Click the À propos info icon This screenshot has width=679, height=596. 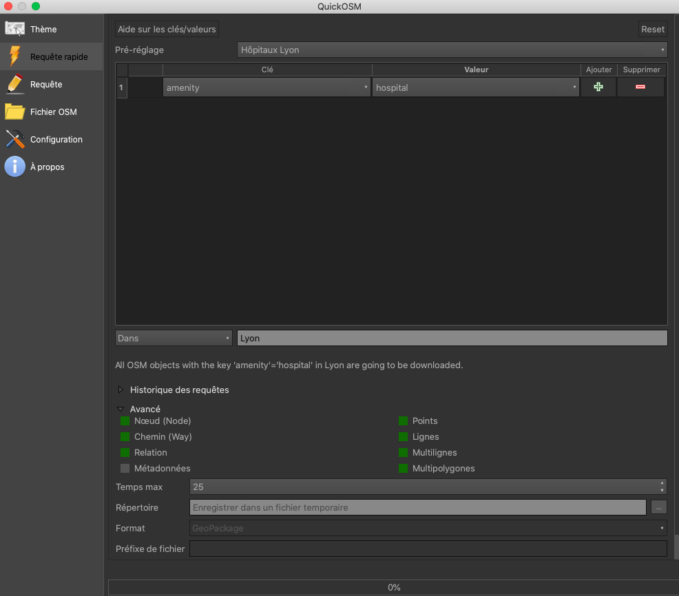tap(15, 167)
